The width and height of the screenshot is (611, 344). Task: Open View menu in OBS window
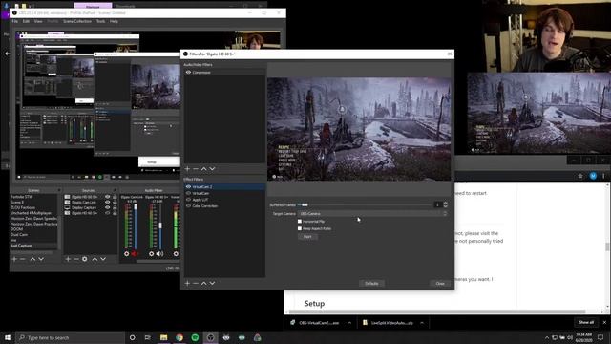click(38, 21)
